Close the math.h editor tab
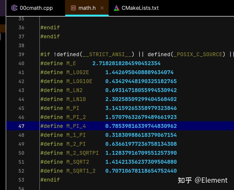 [x=102, y=8]
